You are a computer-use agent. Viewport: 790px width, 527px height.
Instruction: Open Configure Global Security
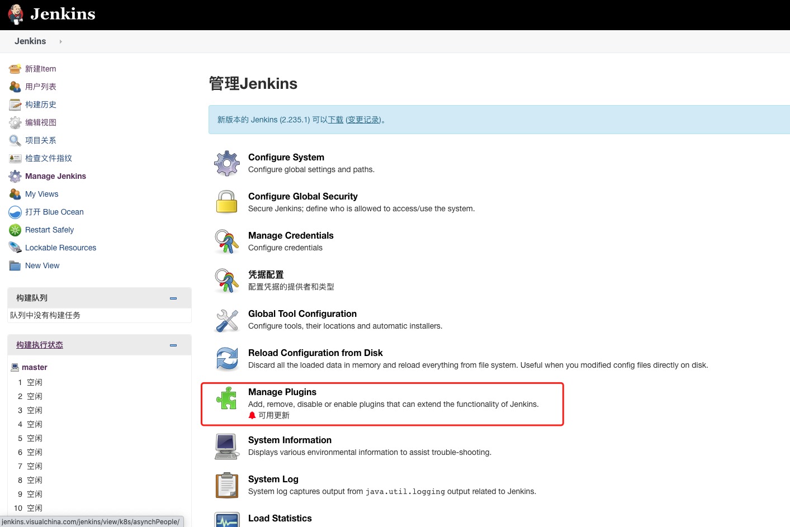coord(303,197)
